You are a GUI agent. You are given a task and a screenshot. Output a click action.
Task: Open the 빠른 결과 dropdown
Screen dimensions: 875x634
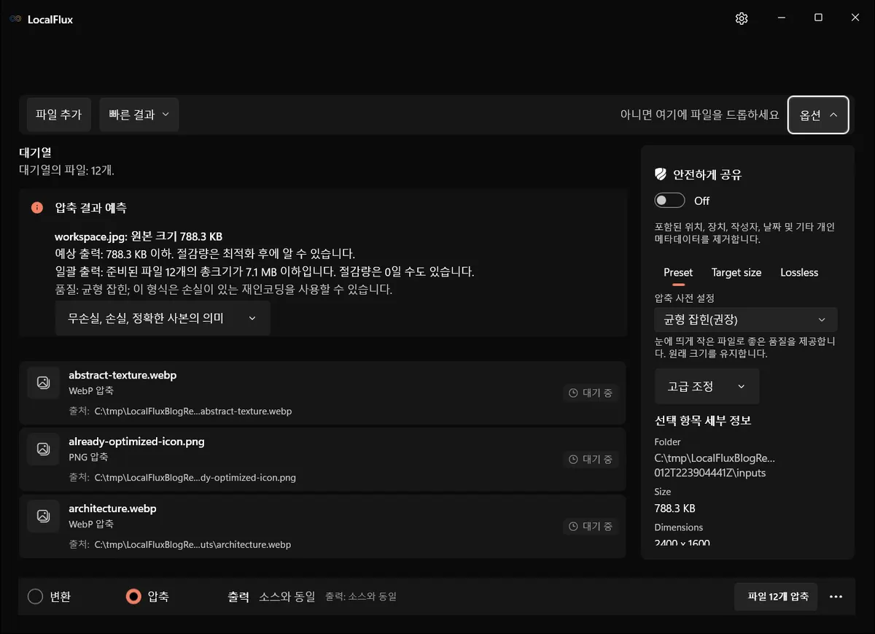pyautogui.click(x=139, y=115)
